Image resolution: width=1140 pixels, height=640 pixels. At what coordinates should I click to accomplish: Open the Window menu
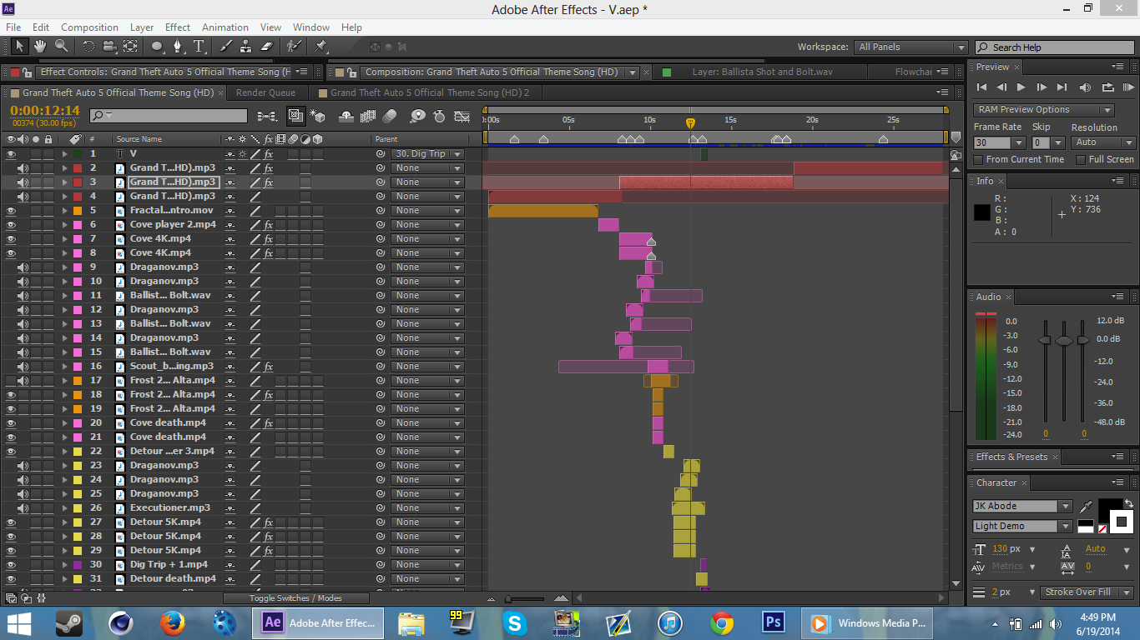[x=311, y=27]
